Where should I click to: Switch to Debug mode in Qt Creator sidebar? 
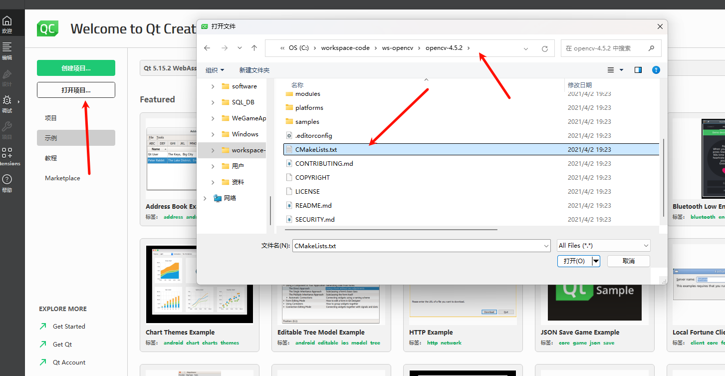[7, 104]
